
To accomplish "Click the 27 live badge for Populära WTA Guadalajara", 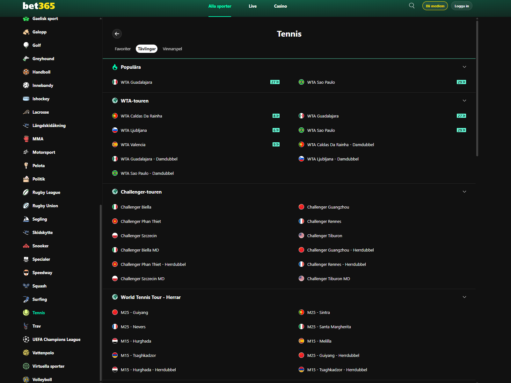I will (x=275, y=82).
